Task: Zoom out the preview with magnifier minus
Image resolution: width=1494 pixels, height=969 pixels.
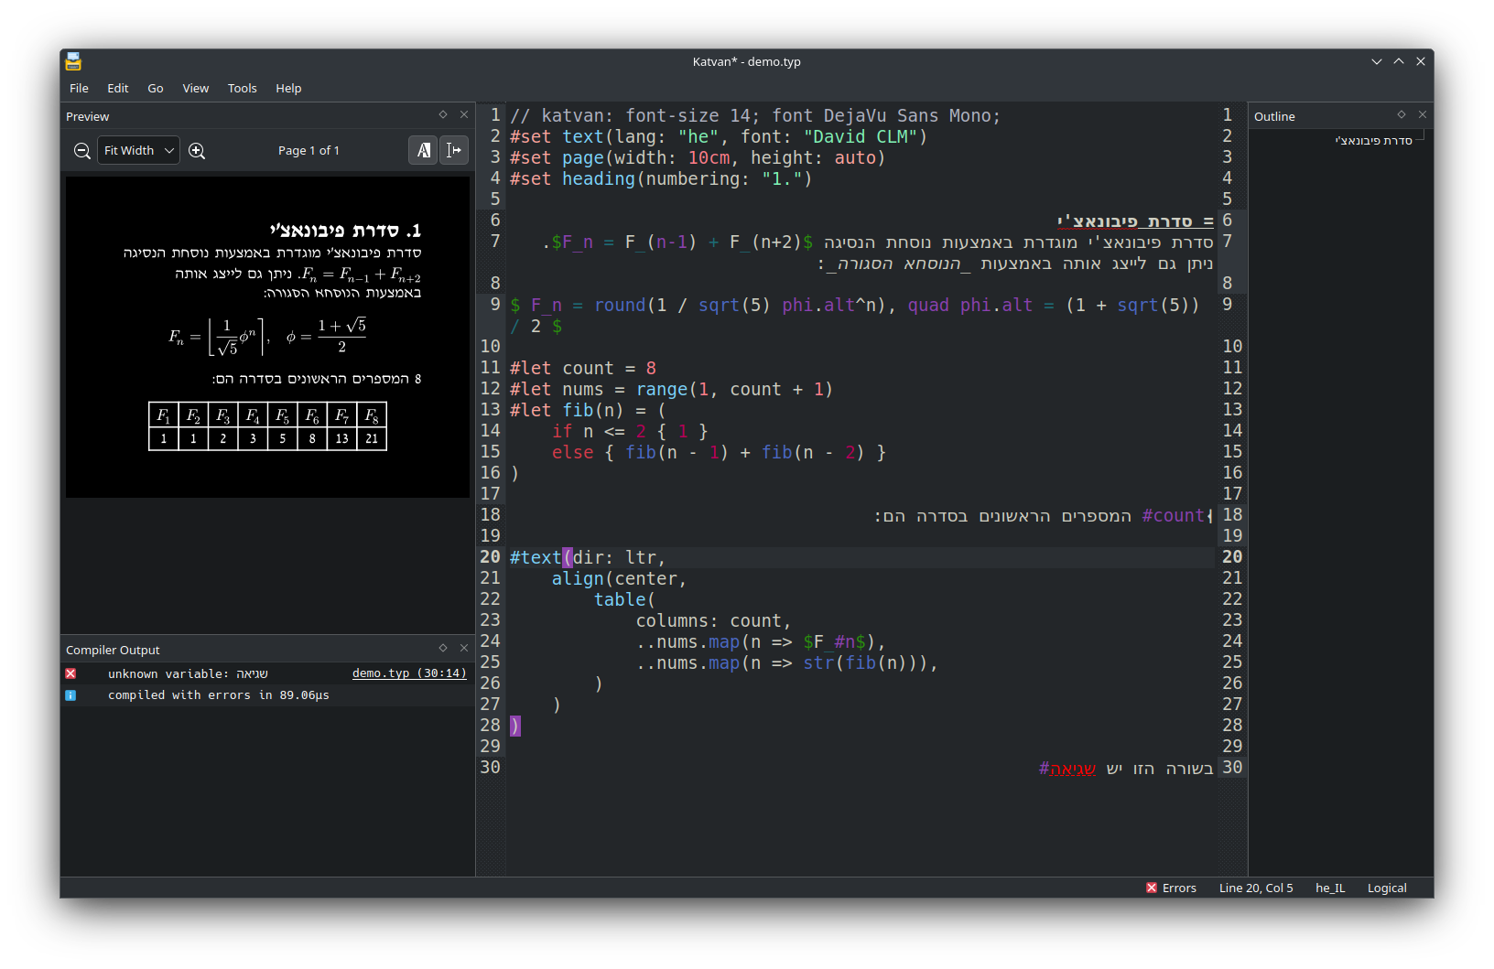Action: [81, 151]
